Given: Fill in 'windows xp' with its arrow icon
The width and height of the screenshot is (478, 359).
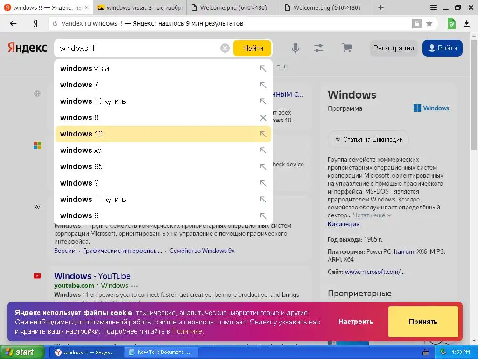Looking at the screenshot, I should tap(263, 150).
